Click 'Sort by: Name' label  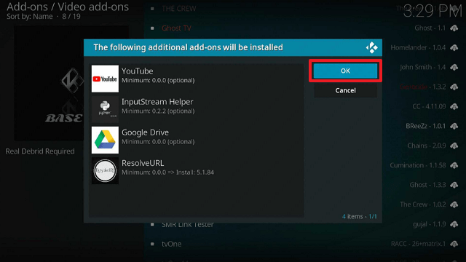(x=29, y=16)
